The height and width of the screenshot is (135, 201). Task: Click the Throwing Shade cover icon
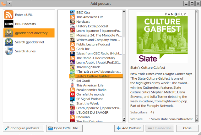(72, 67)
